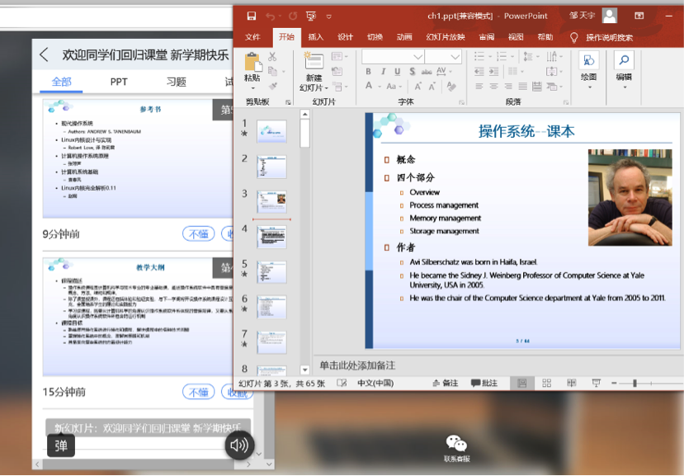The image size is (684, 476).
Task: Adjust the zoom slider in status bar
Action: (x=634, y=384)
